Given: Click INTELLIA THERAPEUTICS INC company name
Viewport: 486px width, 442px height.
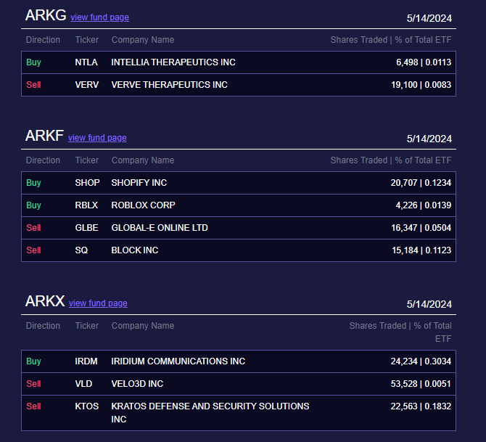Looking at the screenshot, I should 173,62.
